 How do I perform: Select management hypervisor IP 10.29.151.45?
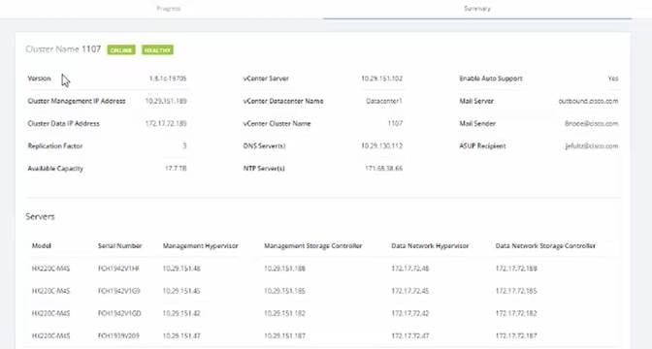coord(181,291)
